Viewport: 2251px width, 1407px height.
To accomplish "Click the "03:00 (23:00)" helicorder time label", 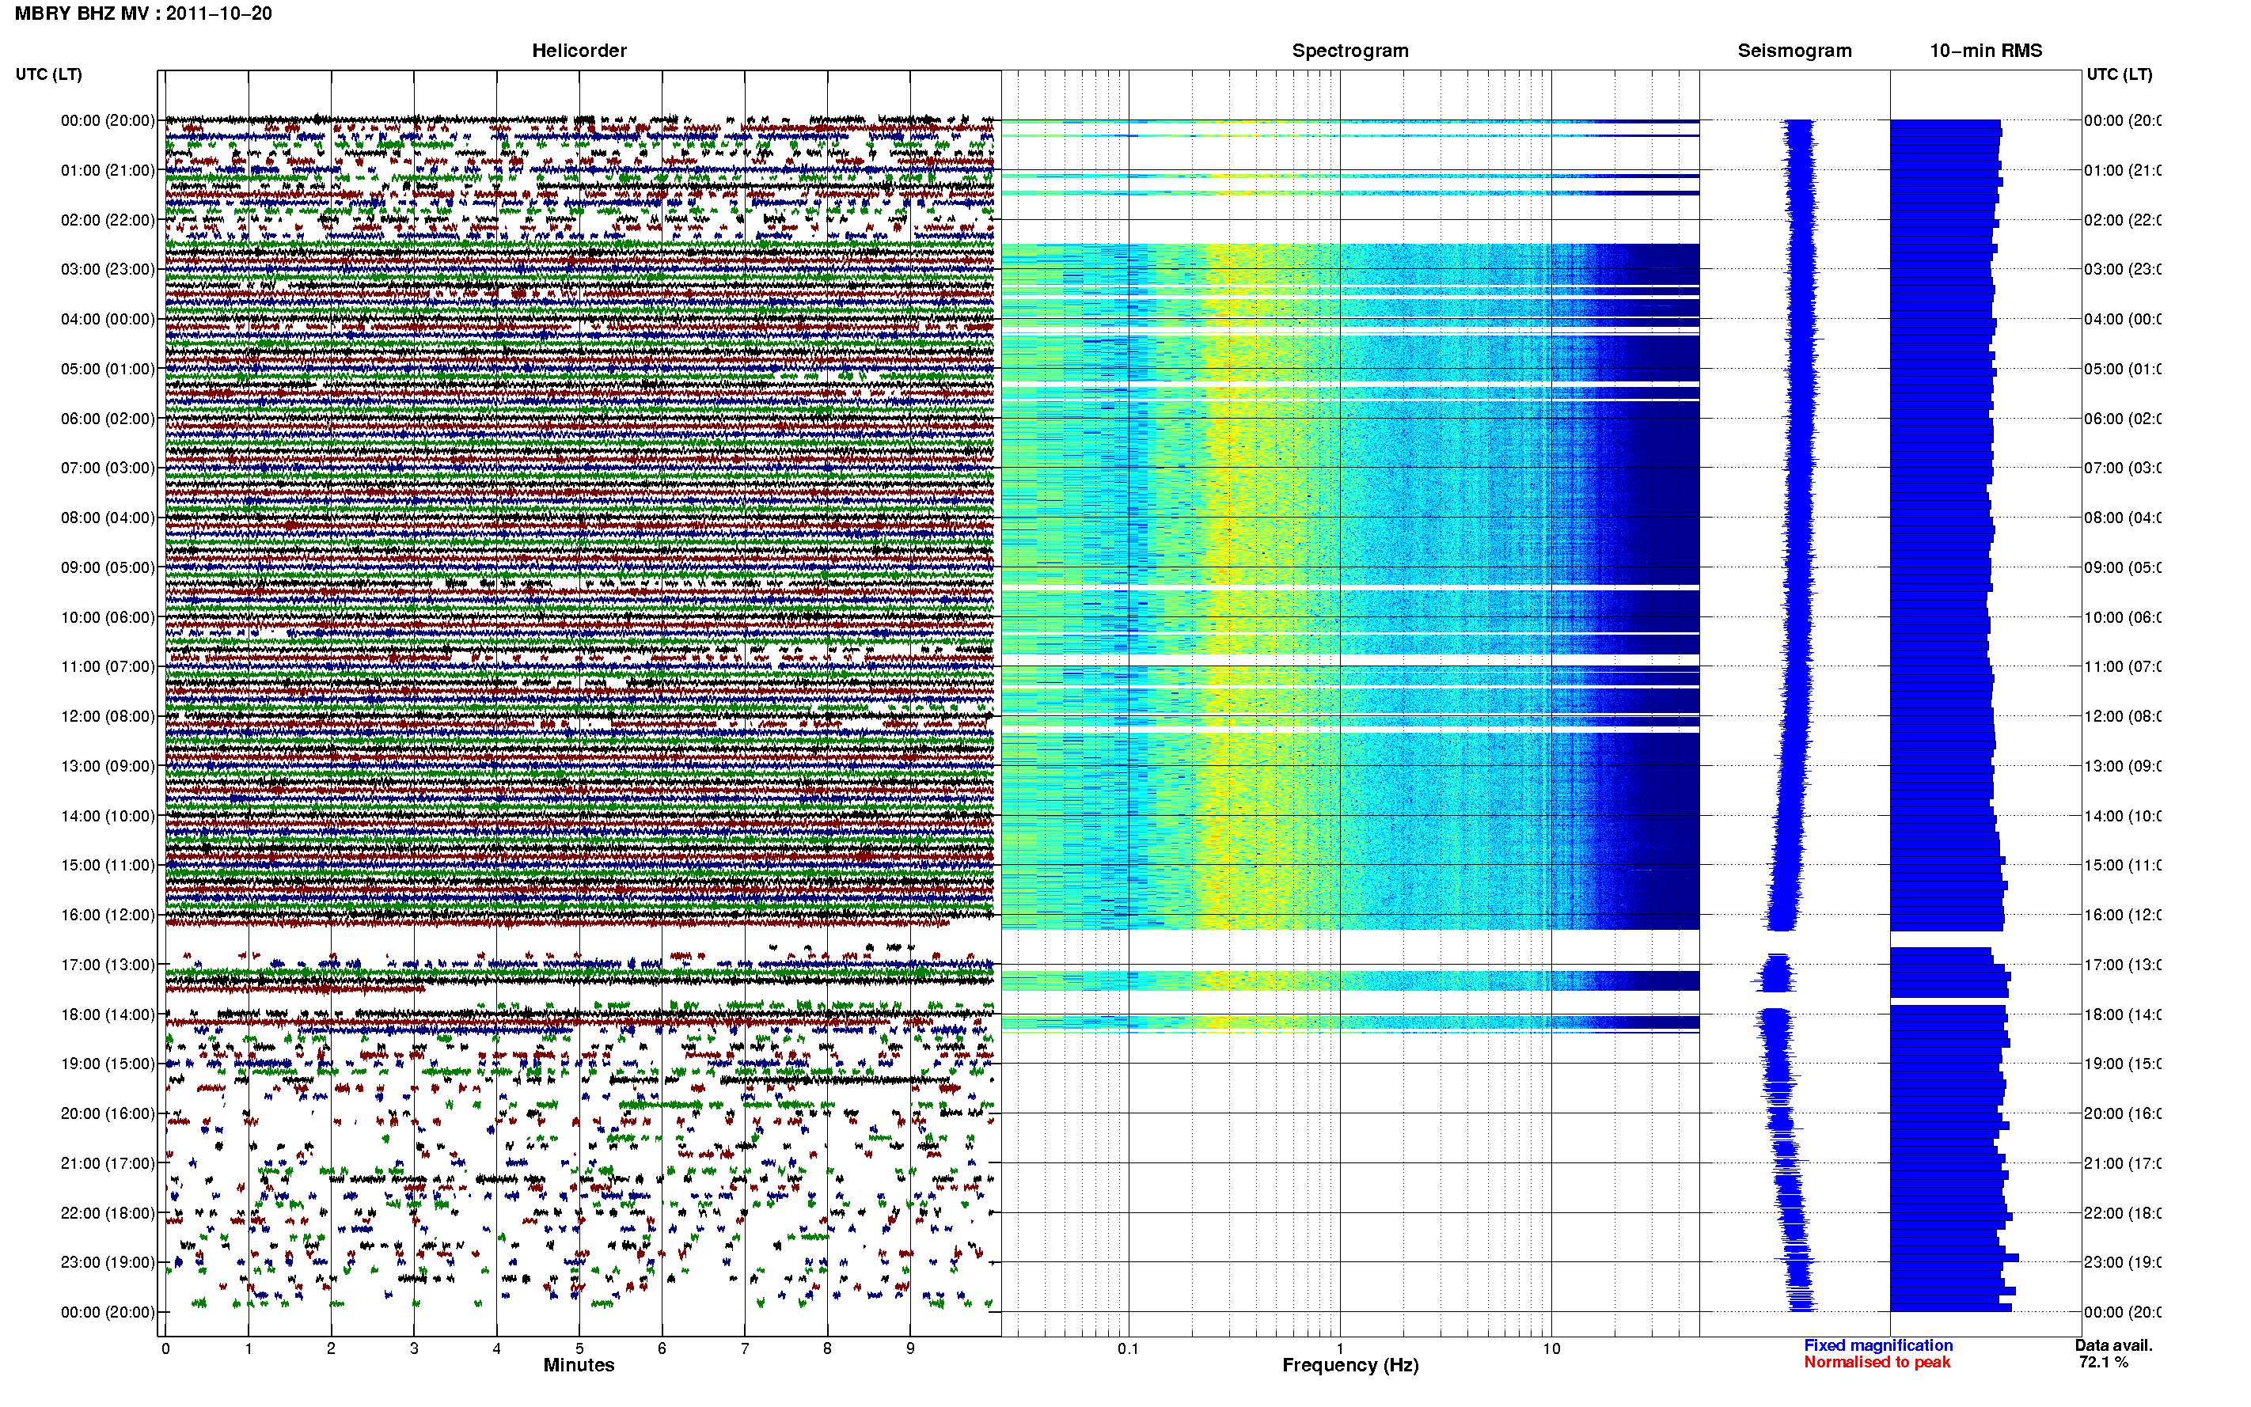I will (x=108, y=269).
